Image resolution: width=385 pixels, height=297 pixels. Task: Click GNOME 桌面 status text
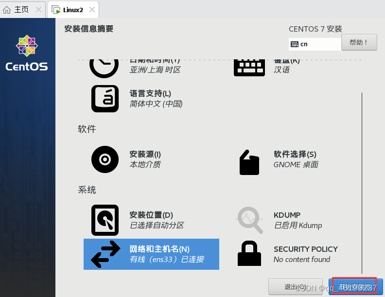coord(296,164)
